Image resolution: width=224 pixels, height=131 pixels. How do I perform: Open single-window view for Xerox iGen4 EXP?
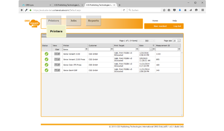56,70
